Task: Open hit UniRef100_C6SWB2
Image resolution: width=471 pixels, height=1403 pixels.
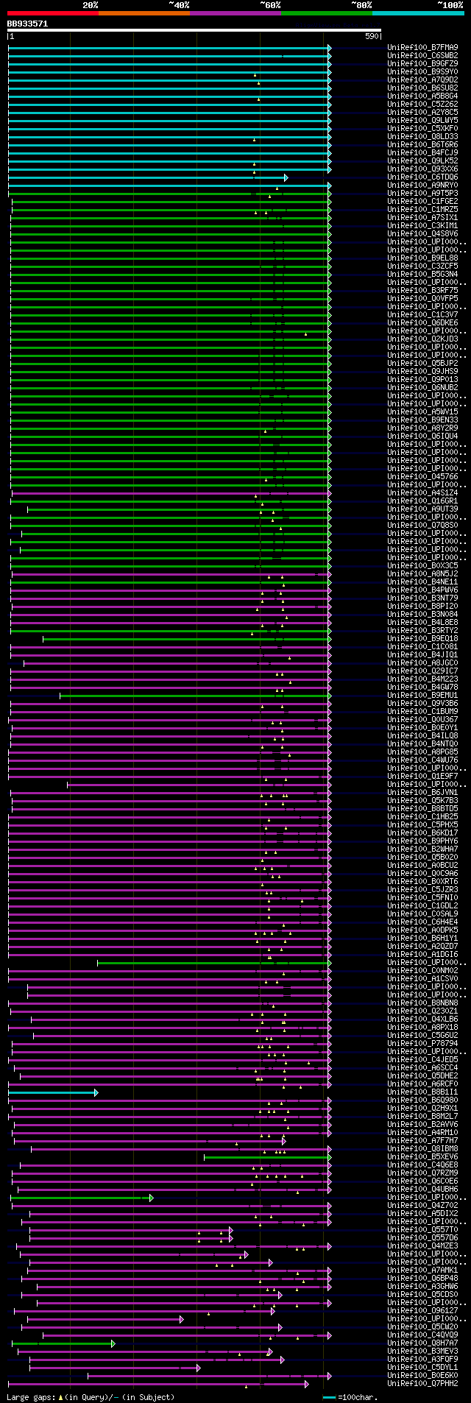Action: pyautogui.click(x=422, y=56)
